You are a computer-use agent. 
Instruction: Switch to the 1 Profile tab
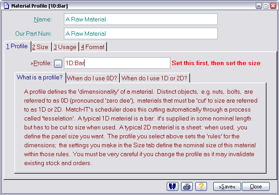17,46
